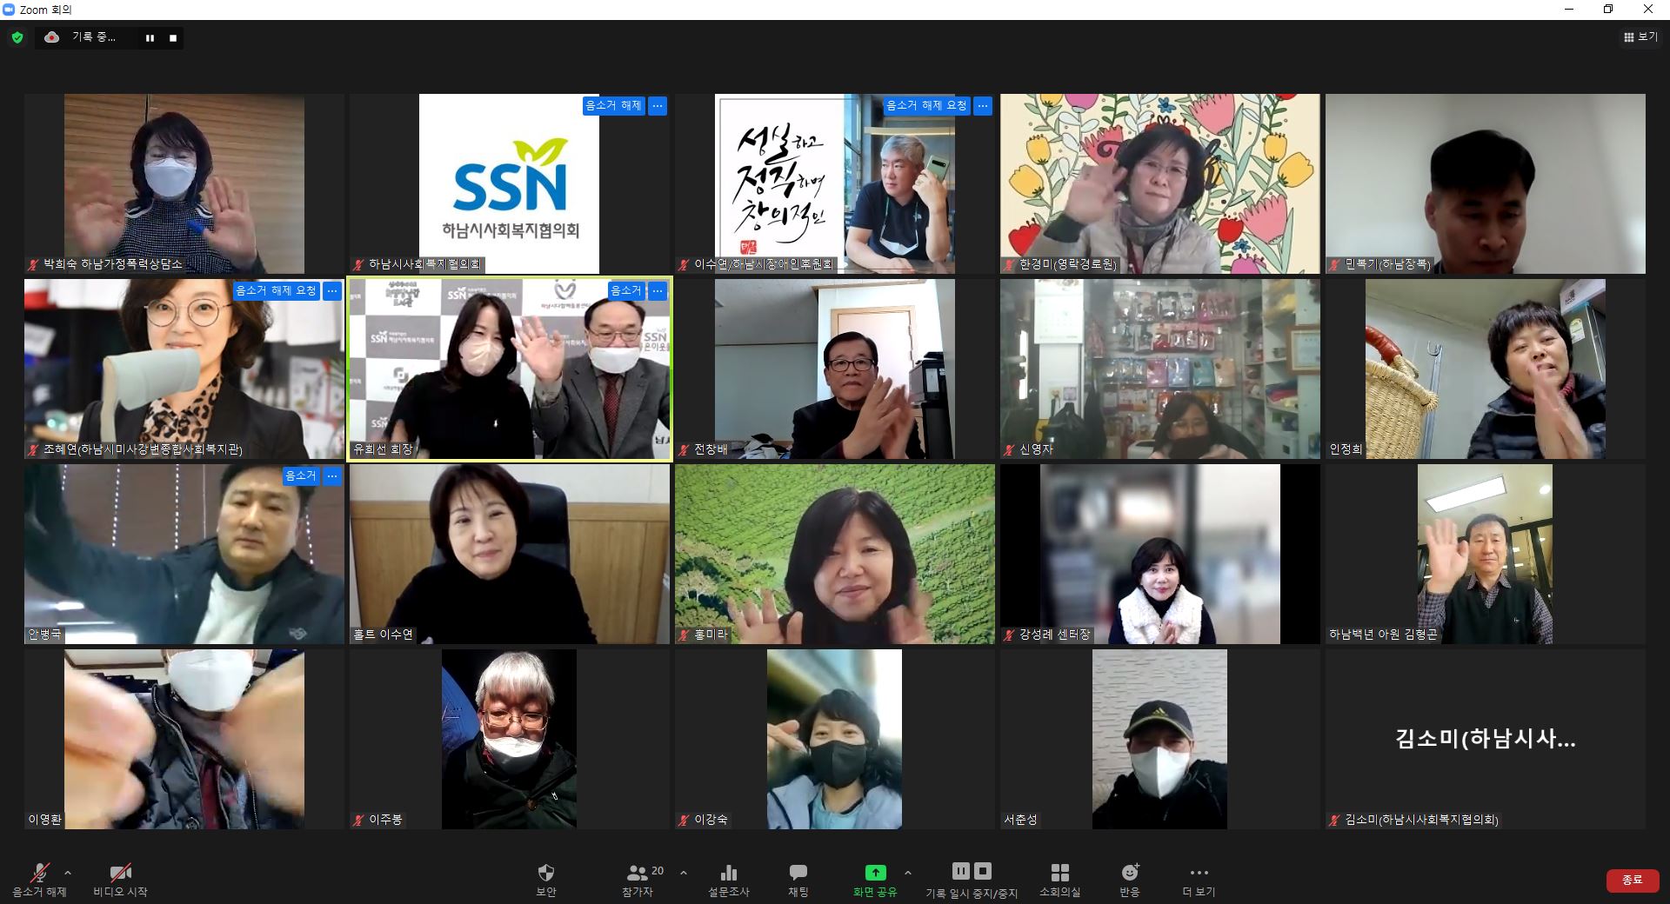Open the View (보기) layout menu
This screenshot has height=904, width=1670.
click(x=1640, y=37)
